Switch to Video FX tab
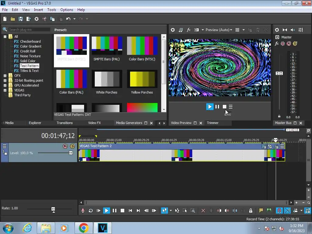Image resolution: width=312 pixels, height=234 pixels. tap(94, 123)
